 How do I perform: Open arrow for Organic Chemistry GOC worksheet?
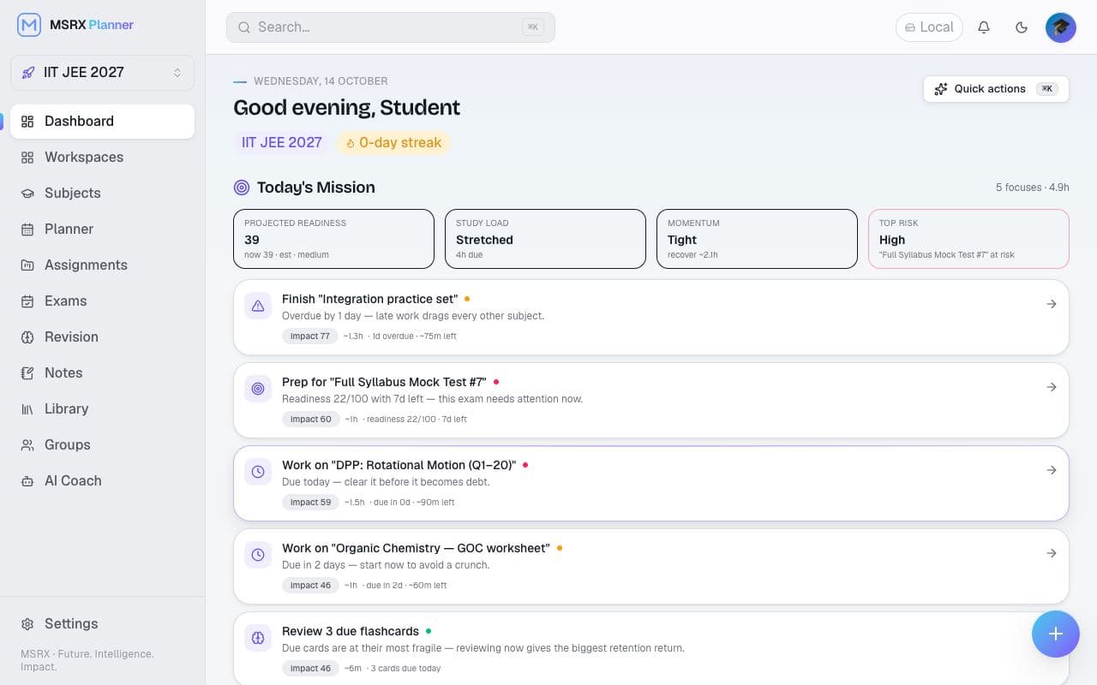[1052, 553]
